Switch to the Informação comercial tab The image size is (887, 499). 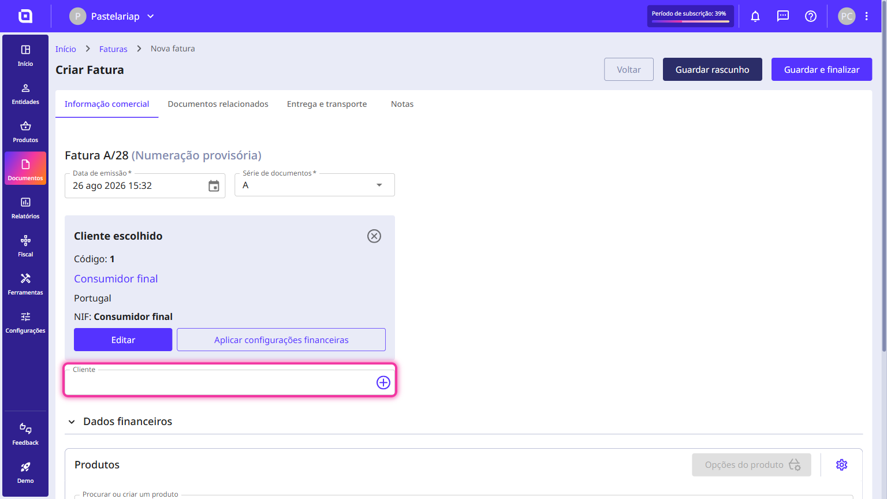(107, 104)
